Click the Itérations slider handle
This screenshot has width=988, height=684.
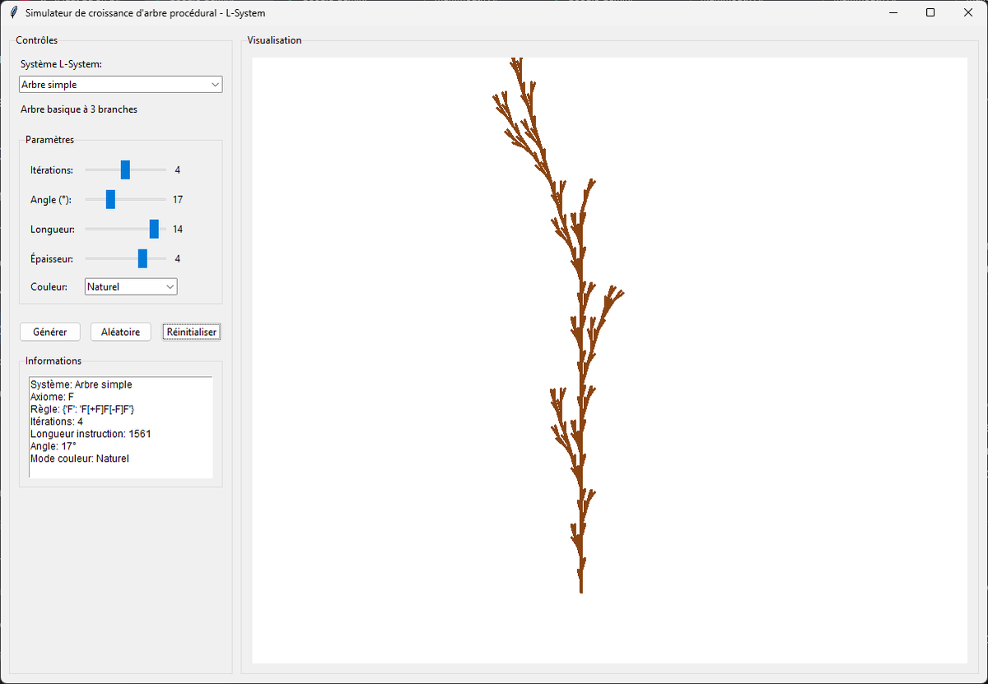pyautogui.click(x=125, y=170)
